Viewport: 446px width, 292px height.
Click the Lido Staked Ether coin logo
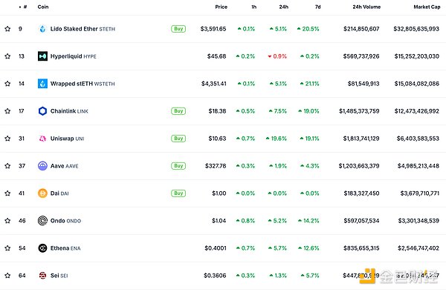coord(42,29)
